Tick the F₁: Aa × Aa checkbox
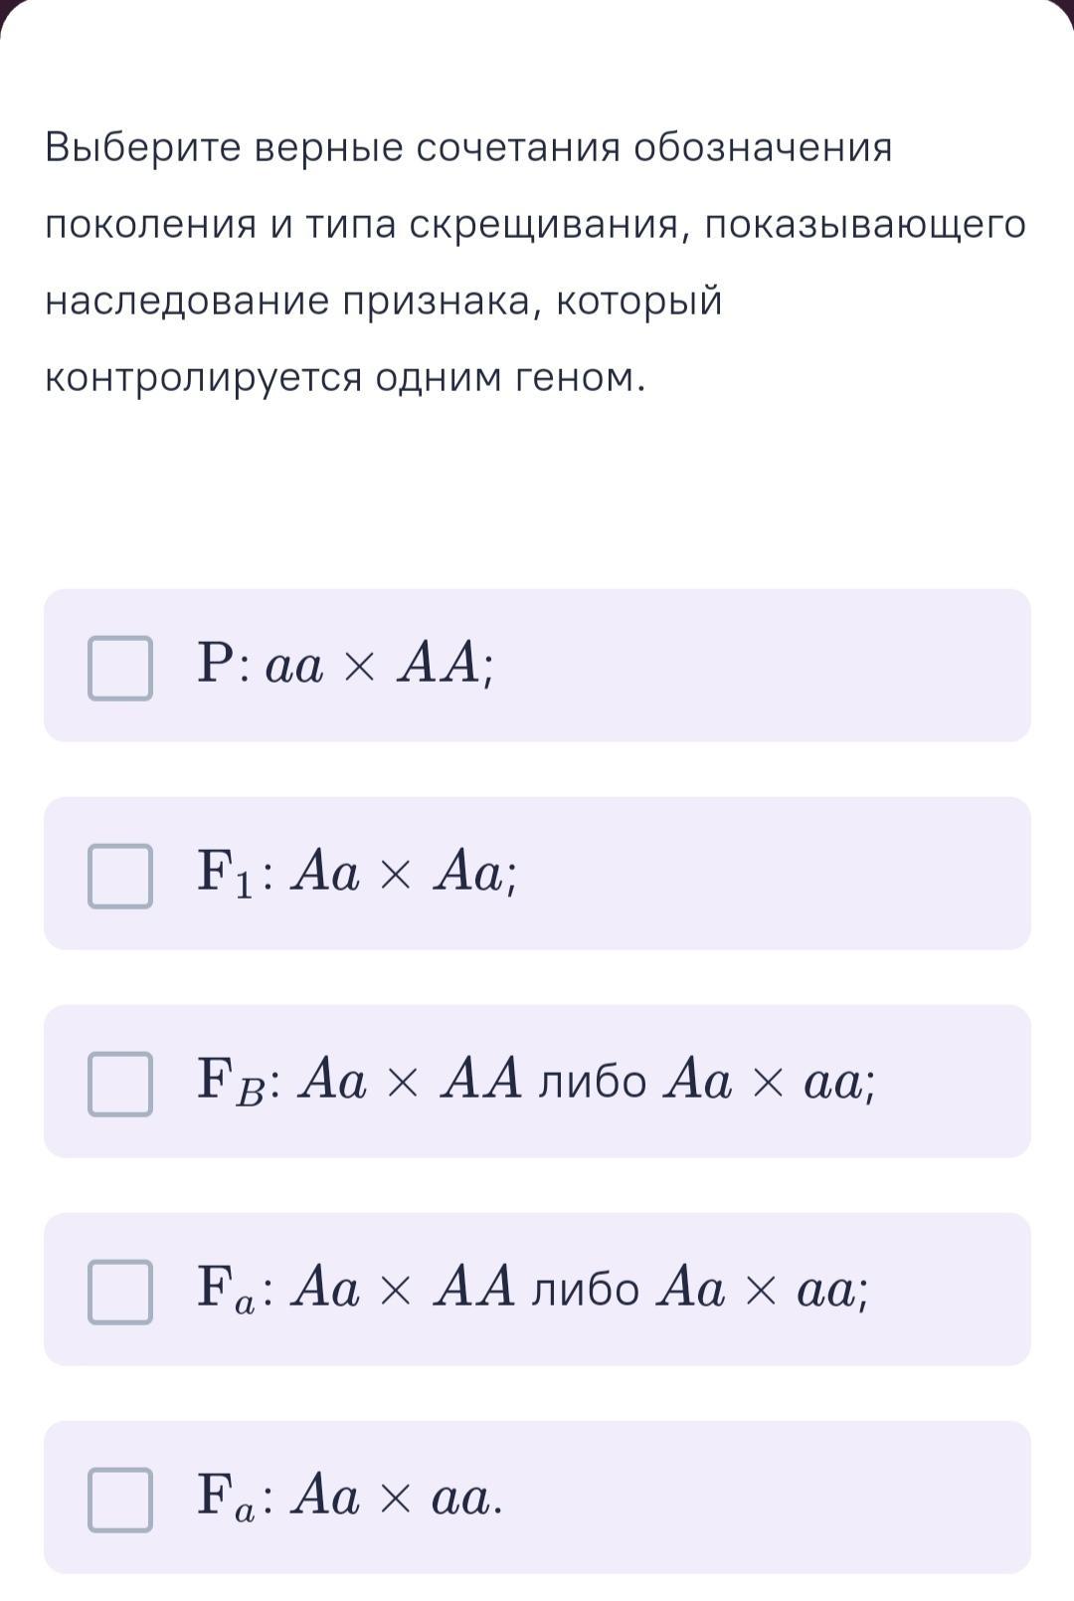Screen dimensions: 1074x1601 coord(120,877)
